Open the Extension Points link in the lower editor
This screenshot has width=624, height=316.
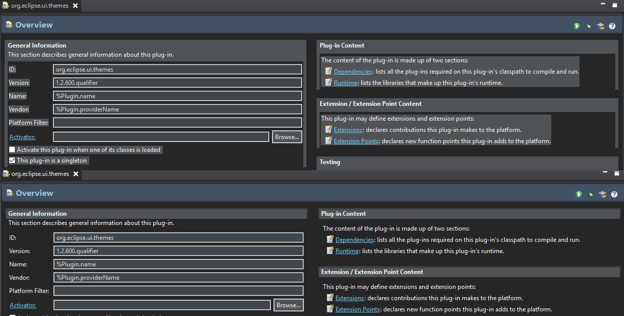(x=358, y=309)
